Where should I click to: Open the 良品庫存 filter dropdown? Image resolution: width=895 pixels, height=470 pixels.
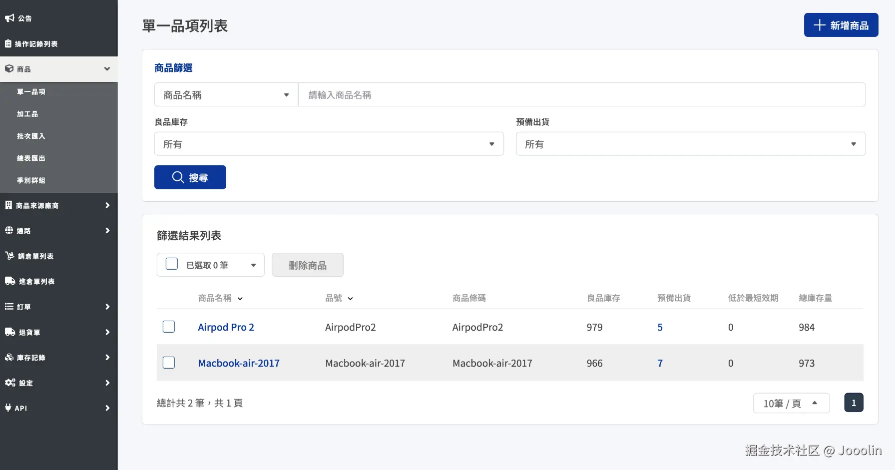pyautogui.click(x=329, y=144)
